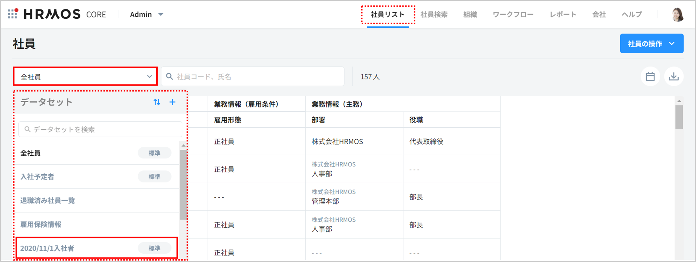Click the calendar date icon

650,76
